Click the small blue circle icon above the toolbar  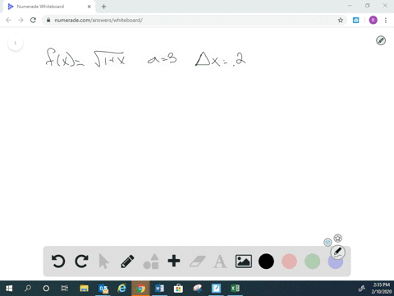tap(328, 243)
